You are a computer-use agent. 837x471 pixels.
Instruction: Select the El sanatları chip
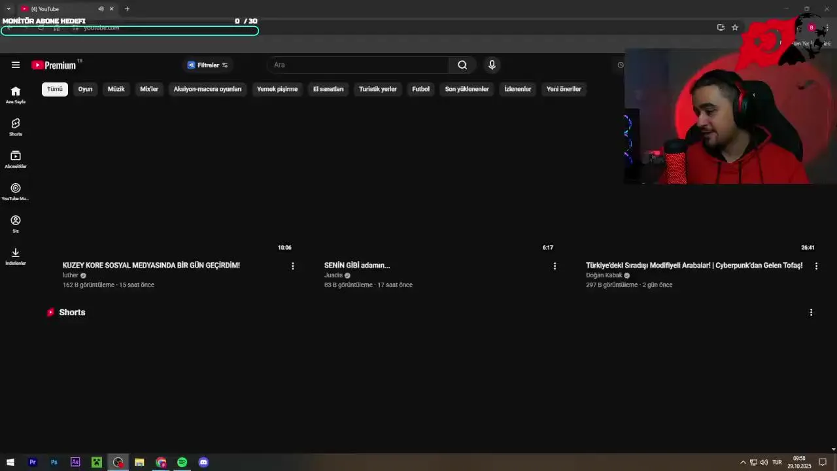(x=328, y=89)
